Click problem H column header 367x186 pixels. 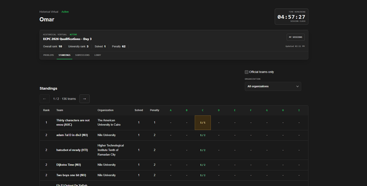coord(283,110)
